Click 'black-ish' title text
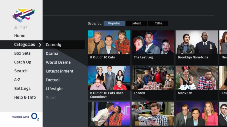Screen dimensions: 227x127 tap(185, 93)
